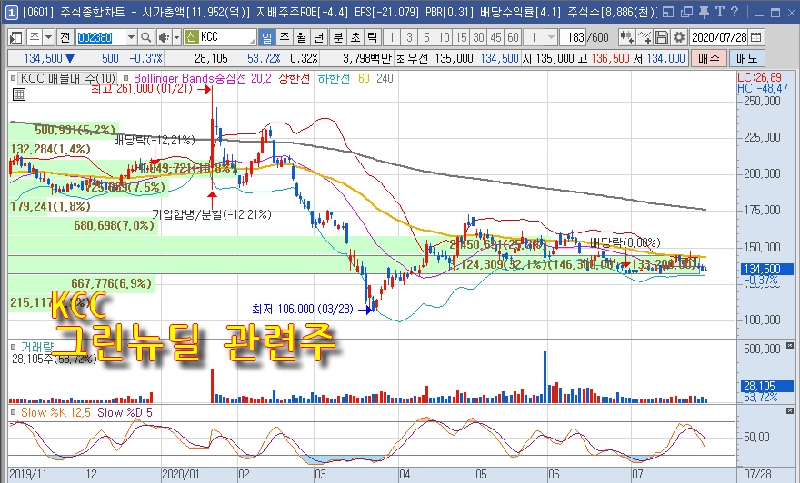This screenshot has width=800, height=483.
Task: Click the speaker sound icon in toolbar
Action: (x=164, y=37)
